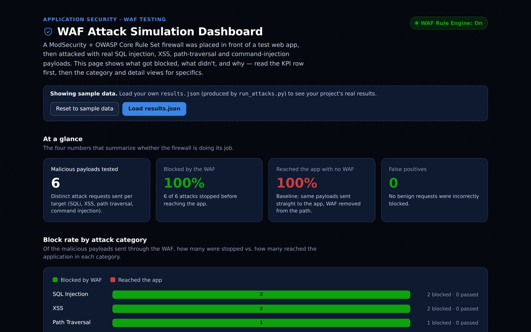The height and width of the screenshot is (332, 531).
Task: Click '2 blocked · 0 passed' in SQL Injection row
Action: (453, 295)
